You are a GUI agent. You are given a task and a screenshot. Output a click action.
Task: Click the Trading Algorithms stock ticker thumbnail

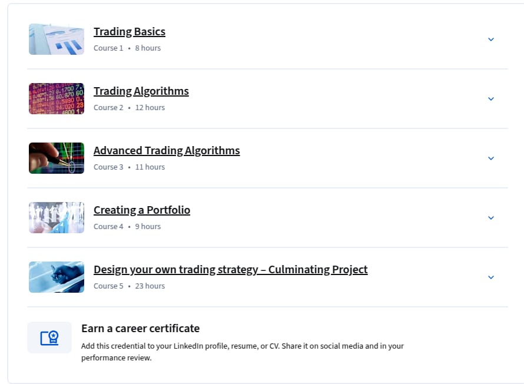pyautogui.click(x=57, y=98)
